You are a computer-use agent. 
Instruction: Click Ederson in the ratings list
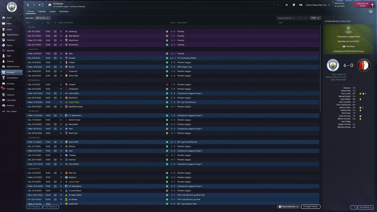click(x=347, y=88)
